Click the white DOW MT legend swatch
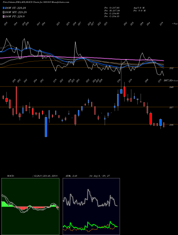178x235 pixels. tap(4, 12)
